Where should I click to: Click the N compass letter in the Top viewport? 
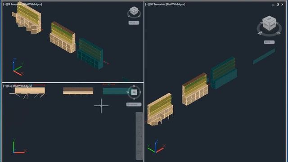pos(134,86)
